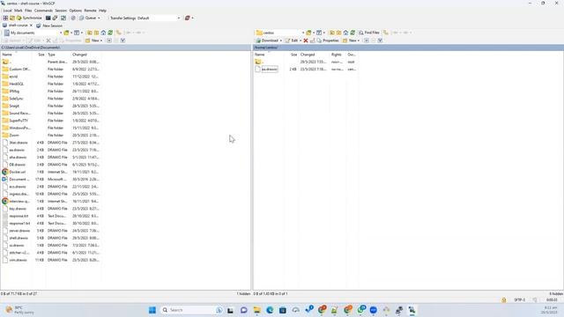This screenshot has height=317, width=564.
Task: Open the remote panel New dropdown
Action: coord(352,41)
